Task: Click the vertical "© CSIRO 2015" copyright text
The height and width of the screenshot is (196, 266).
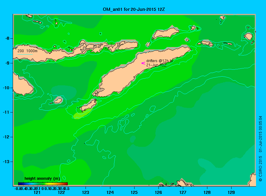Action: coord(260,169)
